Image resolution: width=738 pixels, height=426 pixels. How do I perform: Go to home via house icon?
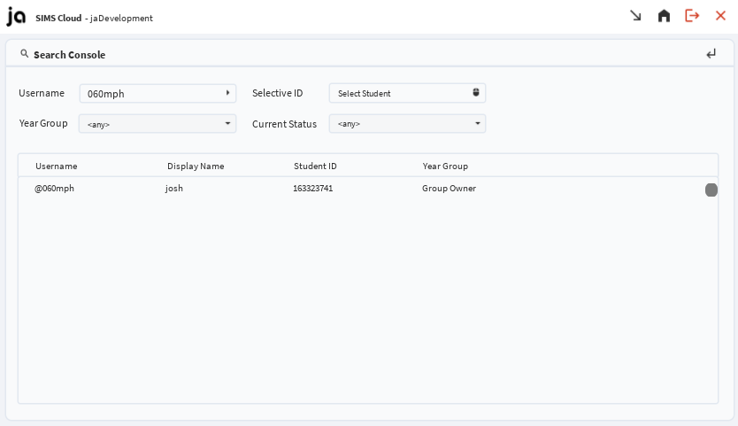tap(664, 16)
